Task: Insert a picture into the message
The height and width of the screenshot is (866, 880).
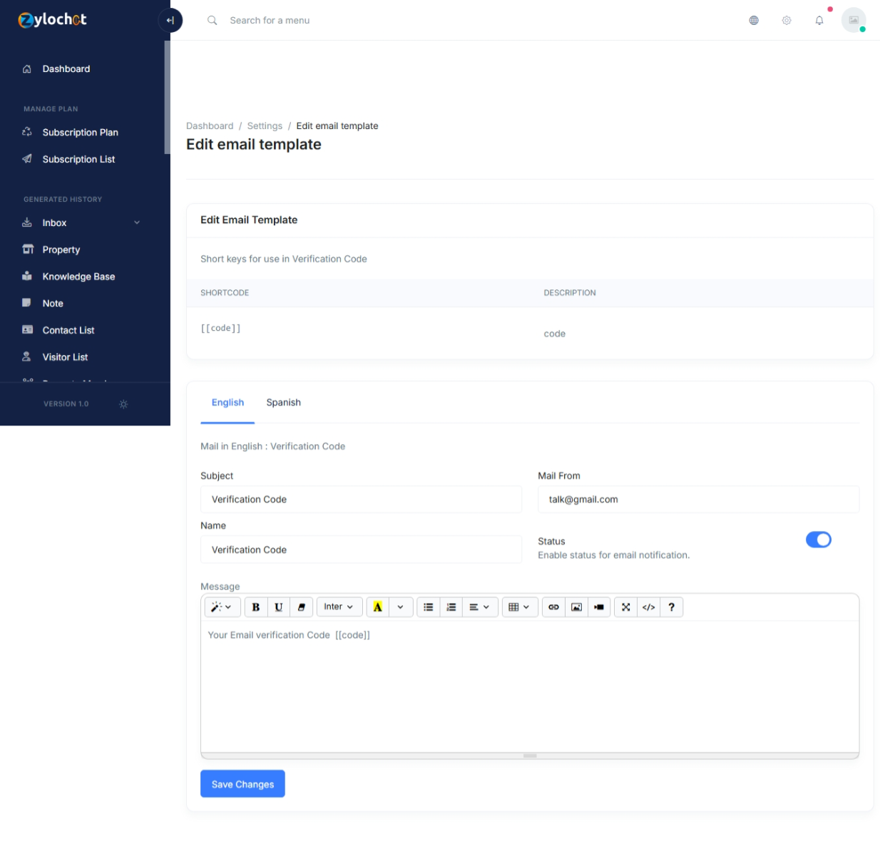Action: pyautogui.click(x=576, y=607)
